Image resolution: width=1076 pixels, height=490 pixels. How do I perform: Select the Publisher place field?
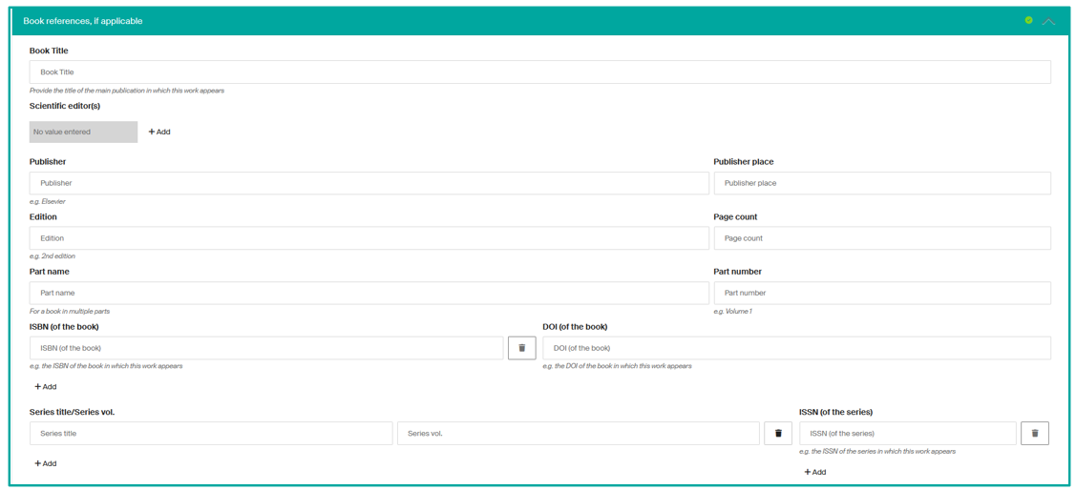pyautogui.click(x=881, y=183)
